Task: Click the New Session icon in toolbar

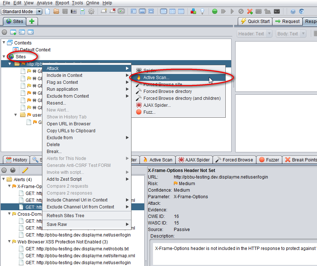Action: point(47,11)
